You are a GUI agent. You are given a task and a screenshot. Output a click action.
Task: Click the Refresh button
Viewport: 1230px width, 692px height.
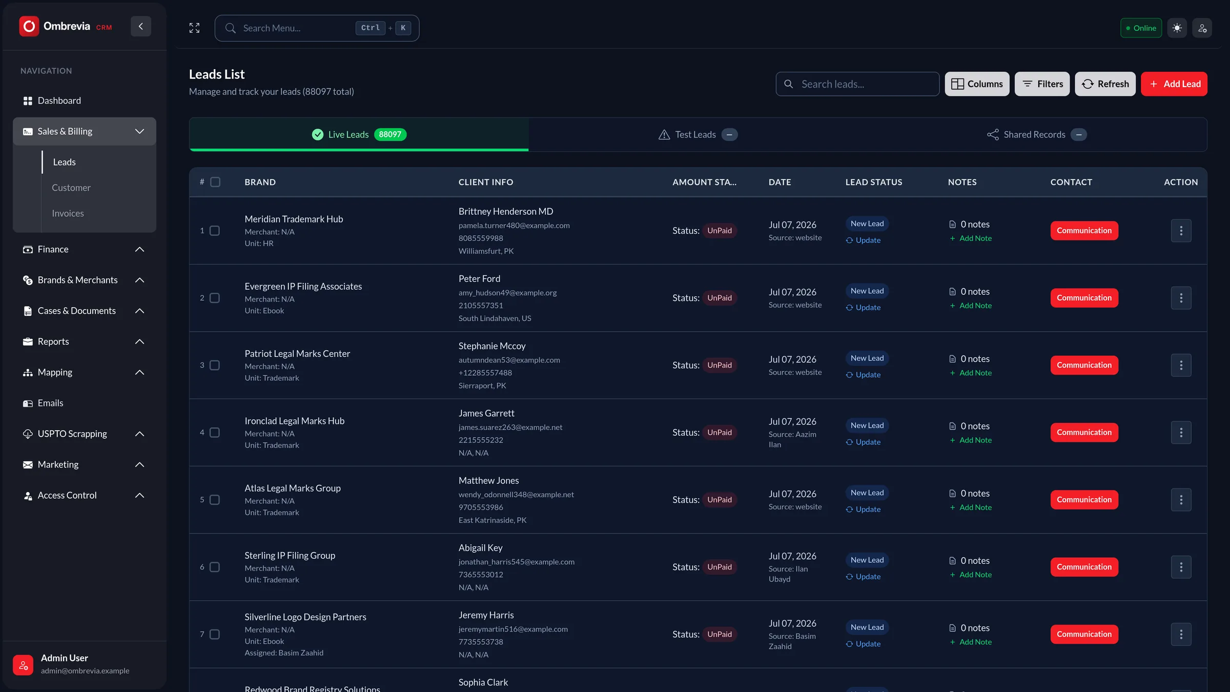[1105, 84]
